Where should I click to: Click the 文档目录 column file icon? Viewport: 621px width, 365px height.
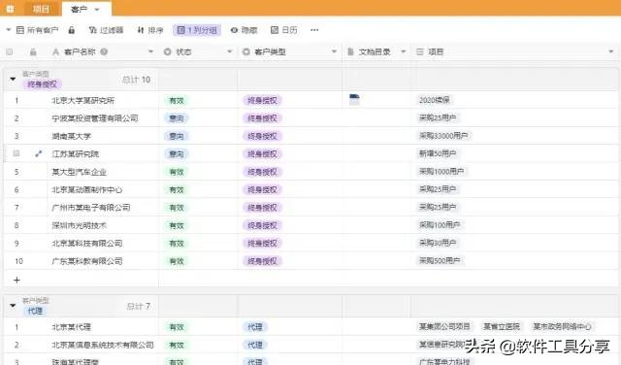pos(350,51)
